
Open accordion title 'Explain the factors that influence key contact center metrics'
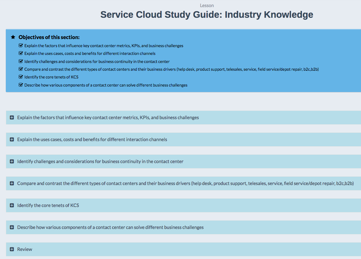coord(108,118)
